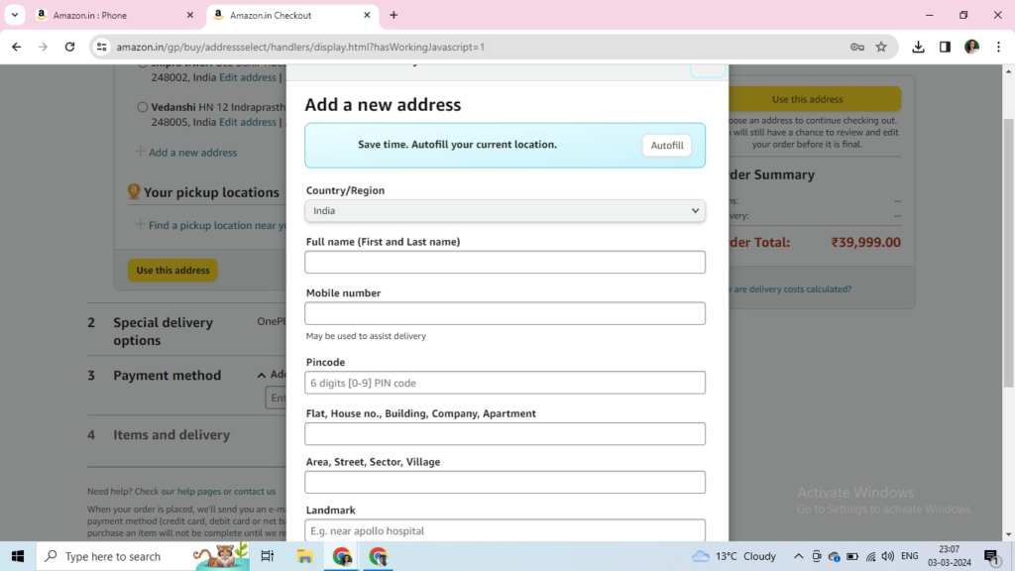Expand the Country/Region dropdown showing India
This screenshot has width=1015, height=571.
point(505,210)
